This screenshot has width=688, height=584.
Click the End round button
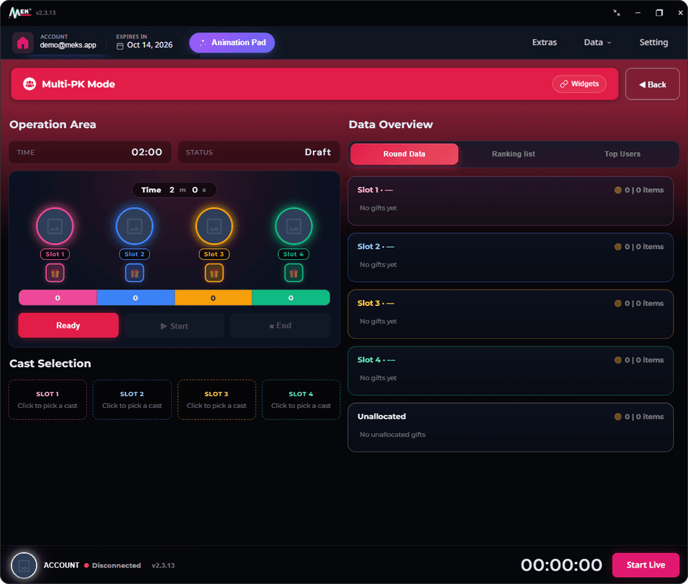coord(280,326)
